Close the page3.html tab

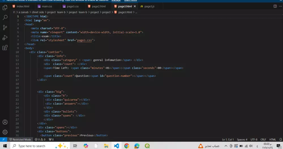pyautogui.click(x=135, y=6)
